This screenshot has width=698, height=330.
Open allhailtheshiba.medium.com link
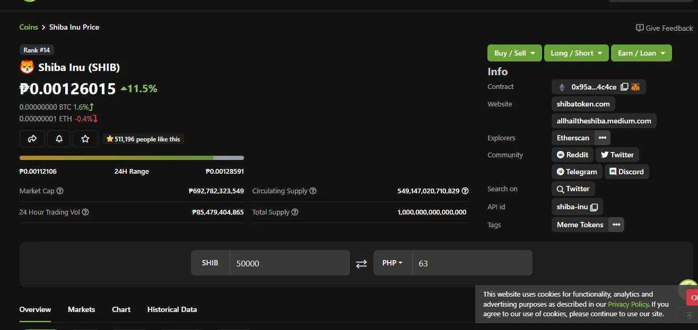(604, 121)
